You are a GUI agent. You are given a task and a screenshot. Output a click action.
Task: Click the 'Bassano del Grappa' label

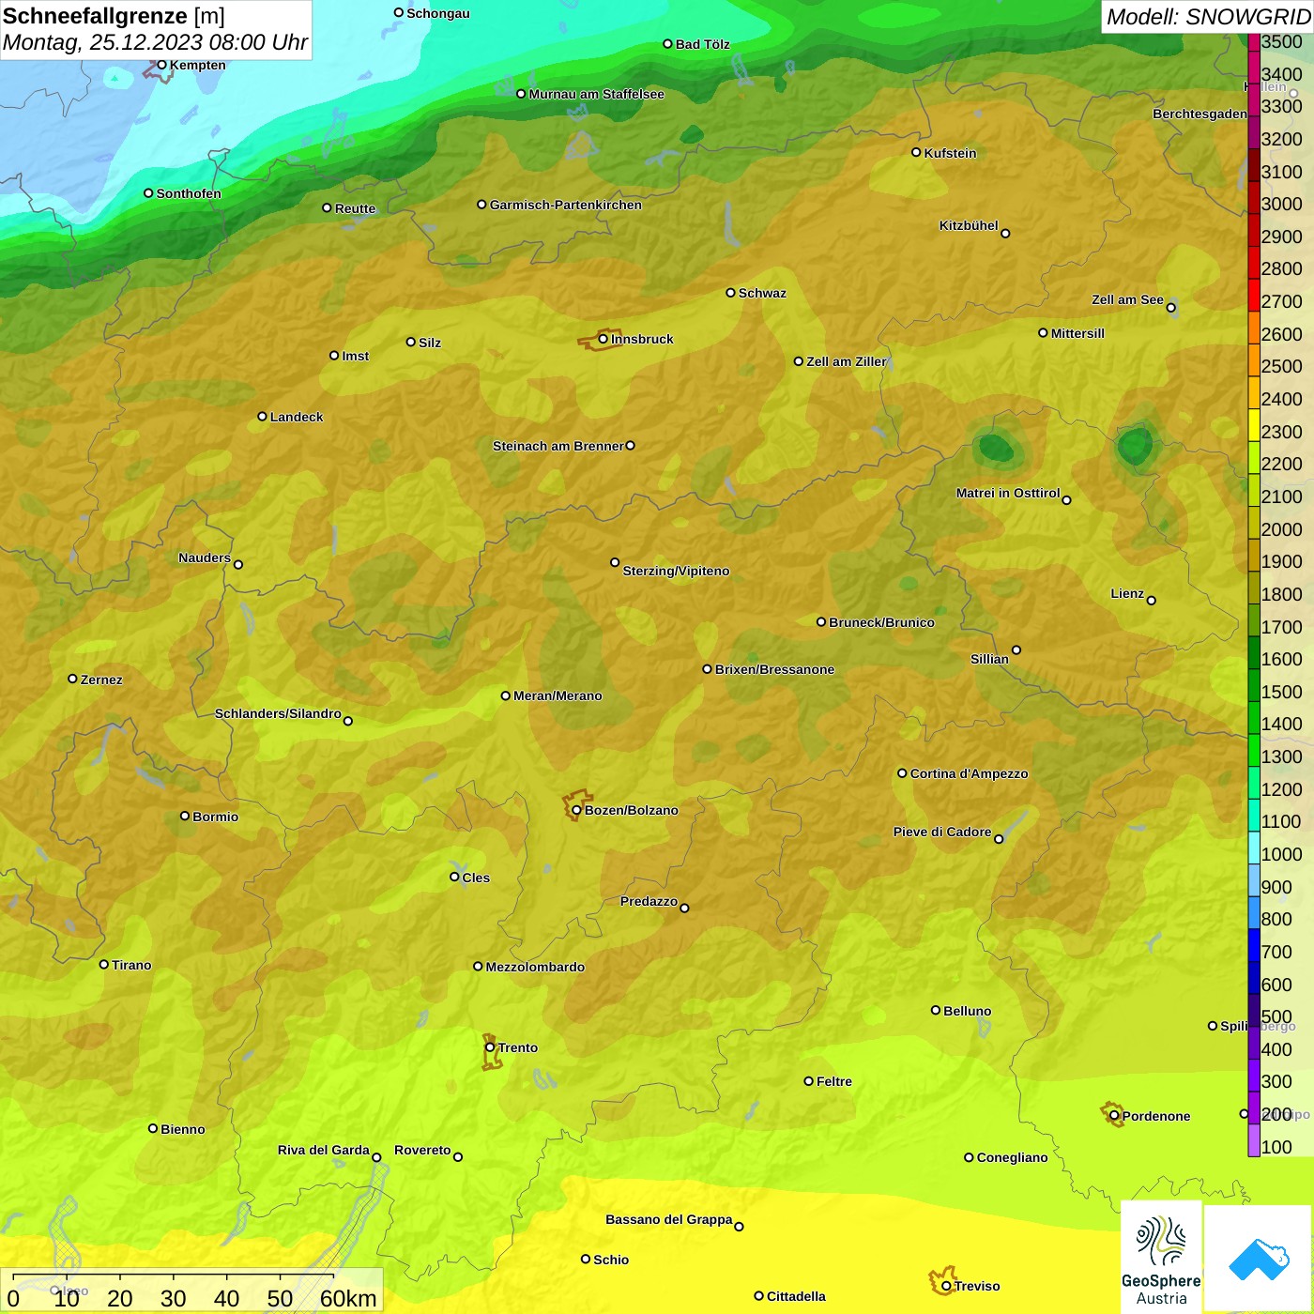click(x=669, y=1219)
